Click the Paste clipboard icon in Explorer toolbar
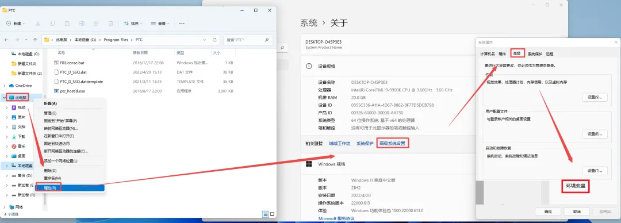This screenshot has height=223, width=621. (67, 24)
